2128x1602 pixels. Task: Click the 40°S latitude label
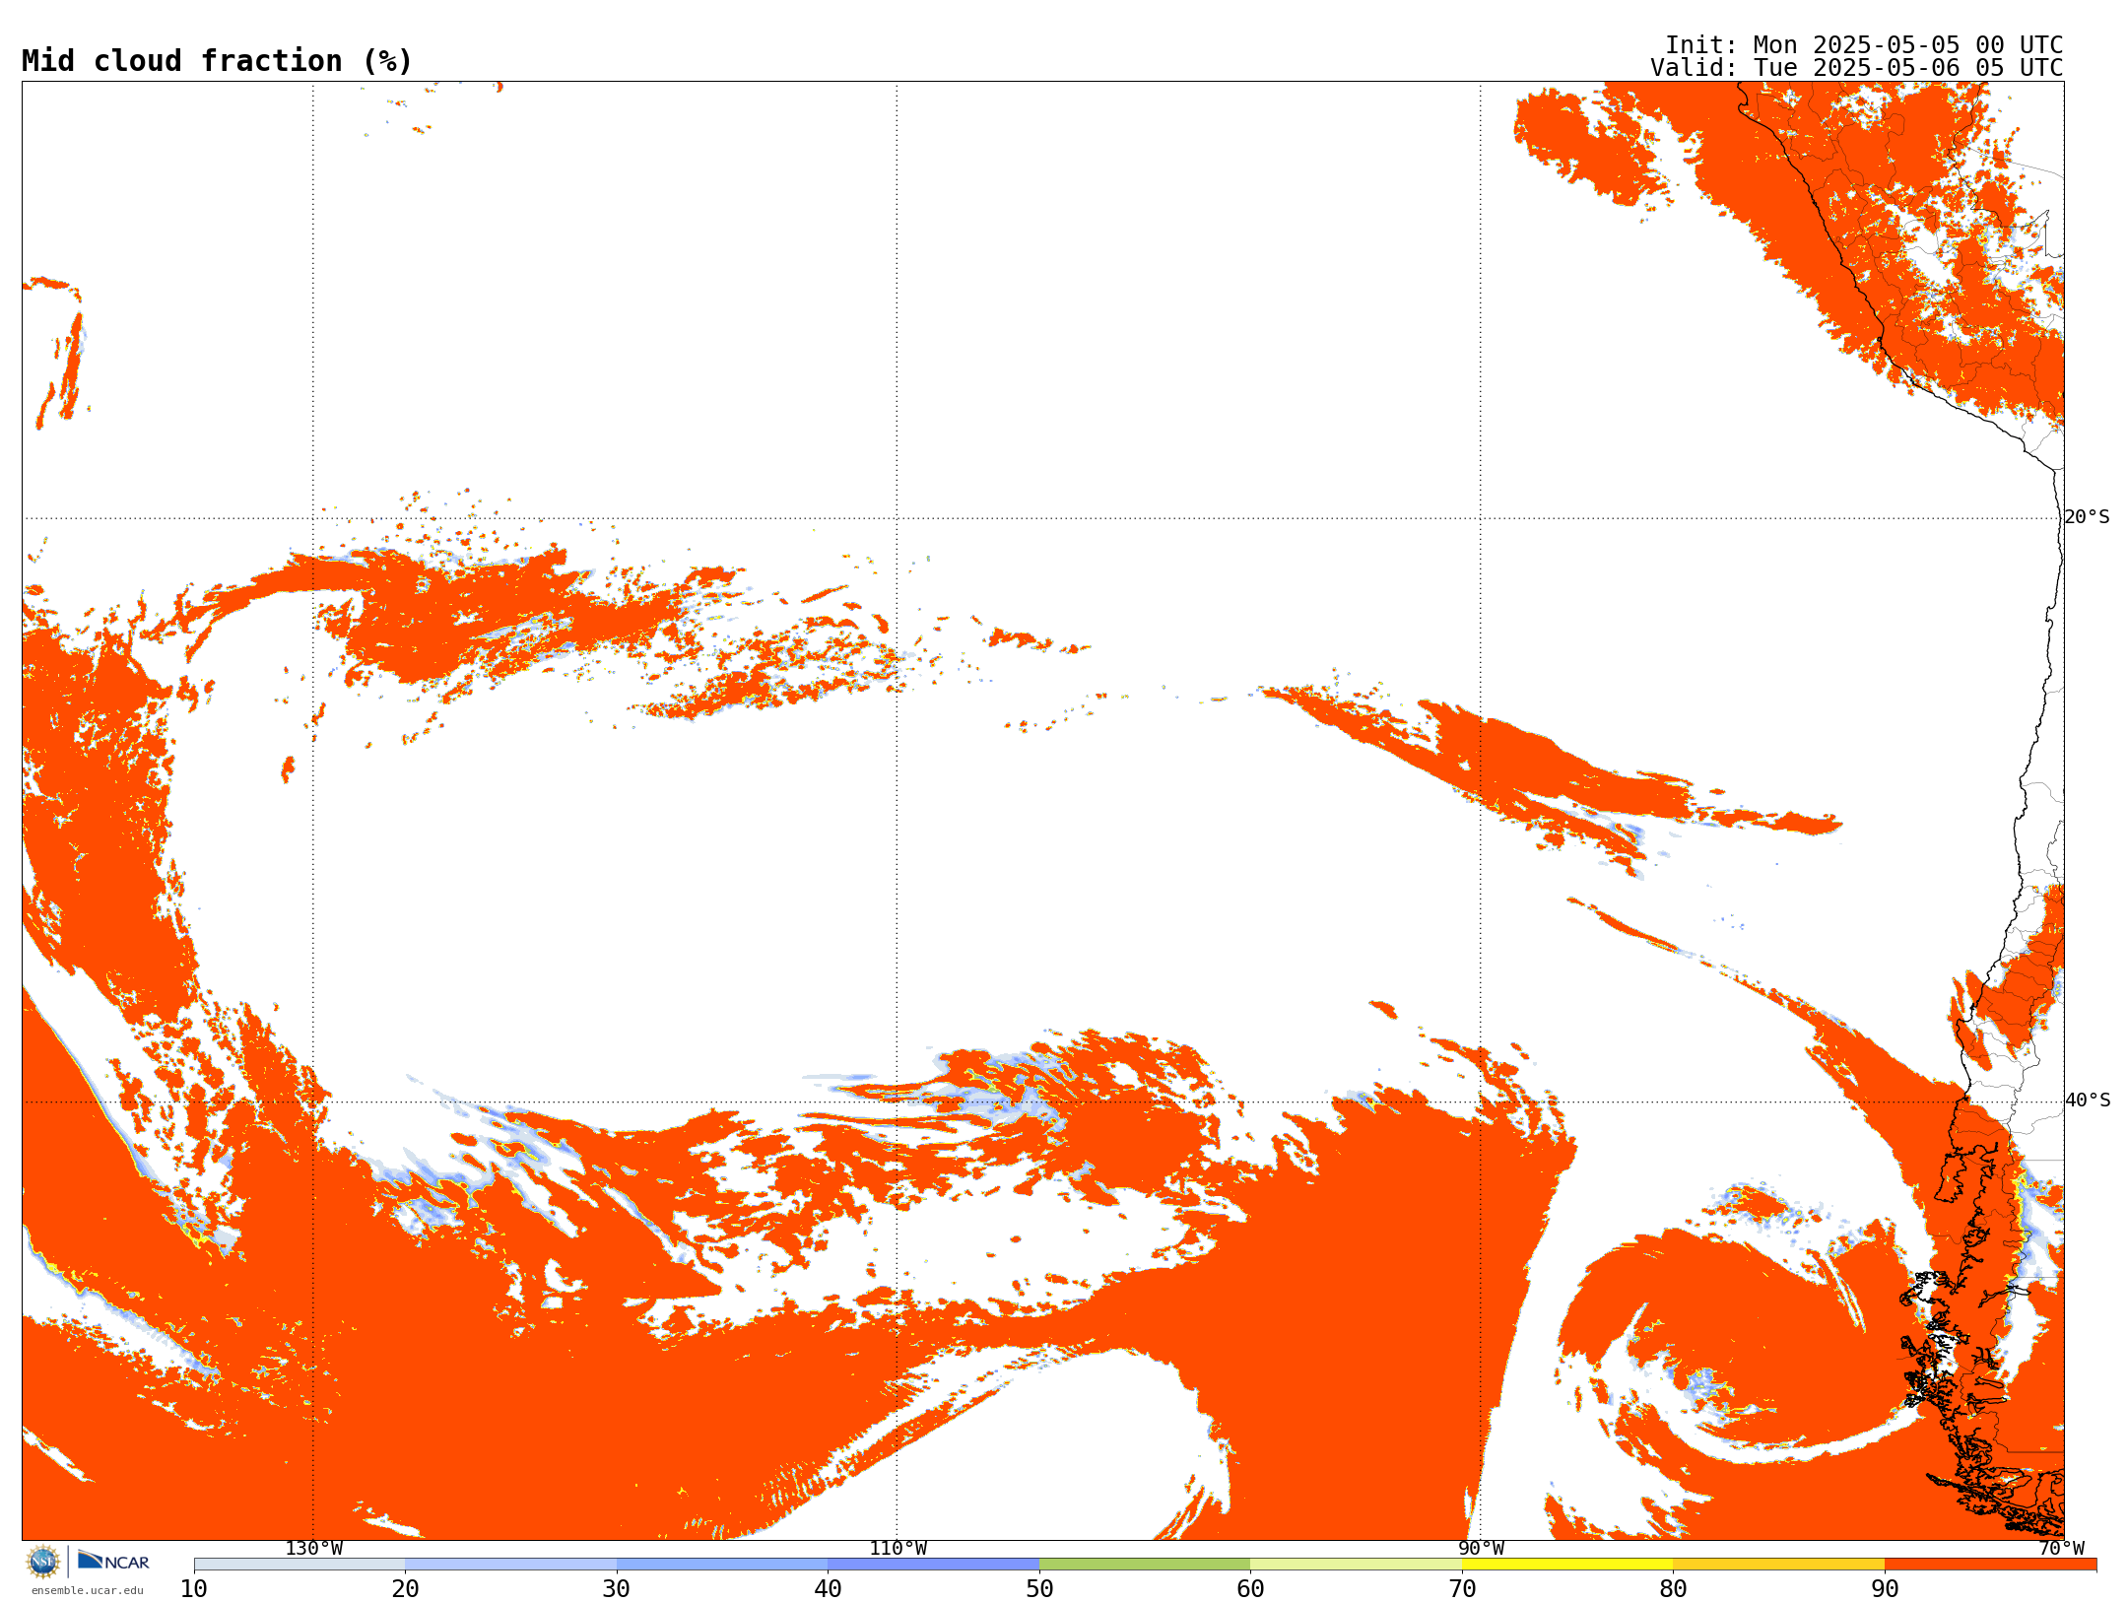coord(2088,1101)
